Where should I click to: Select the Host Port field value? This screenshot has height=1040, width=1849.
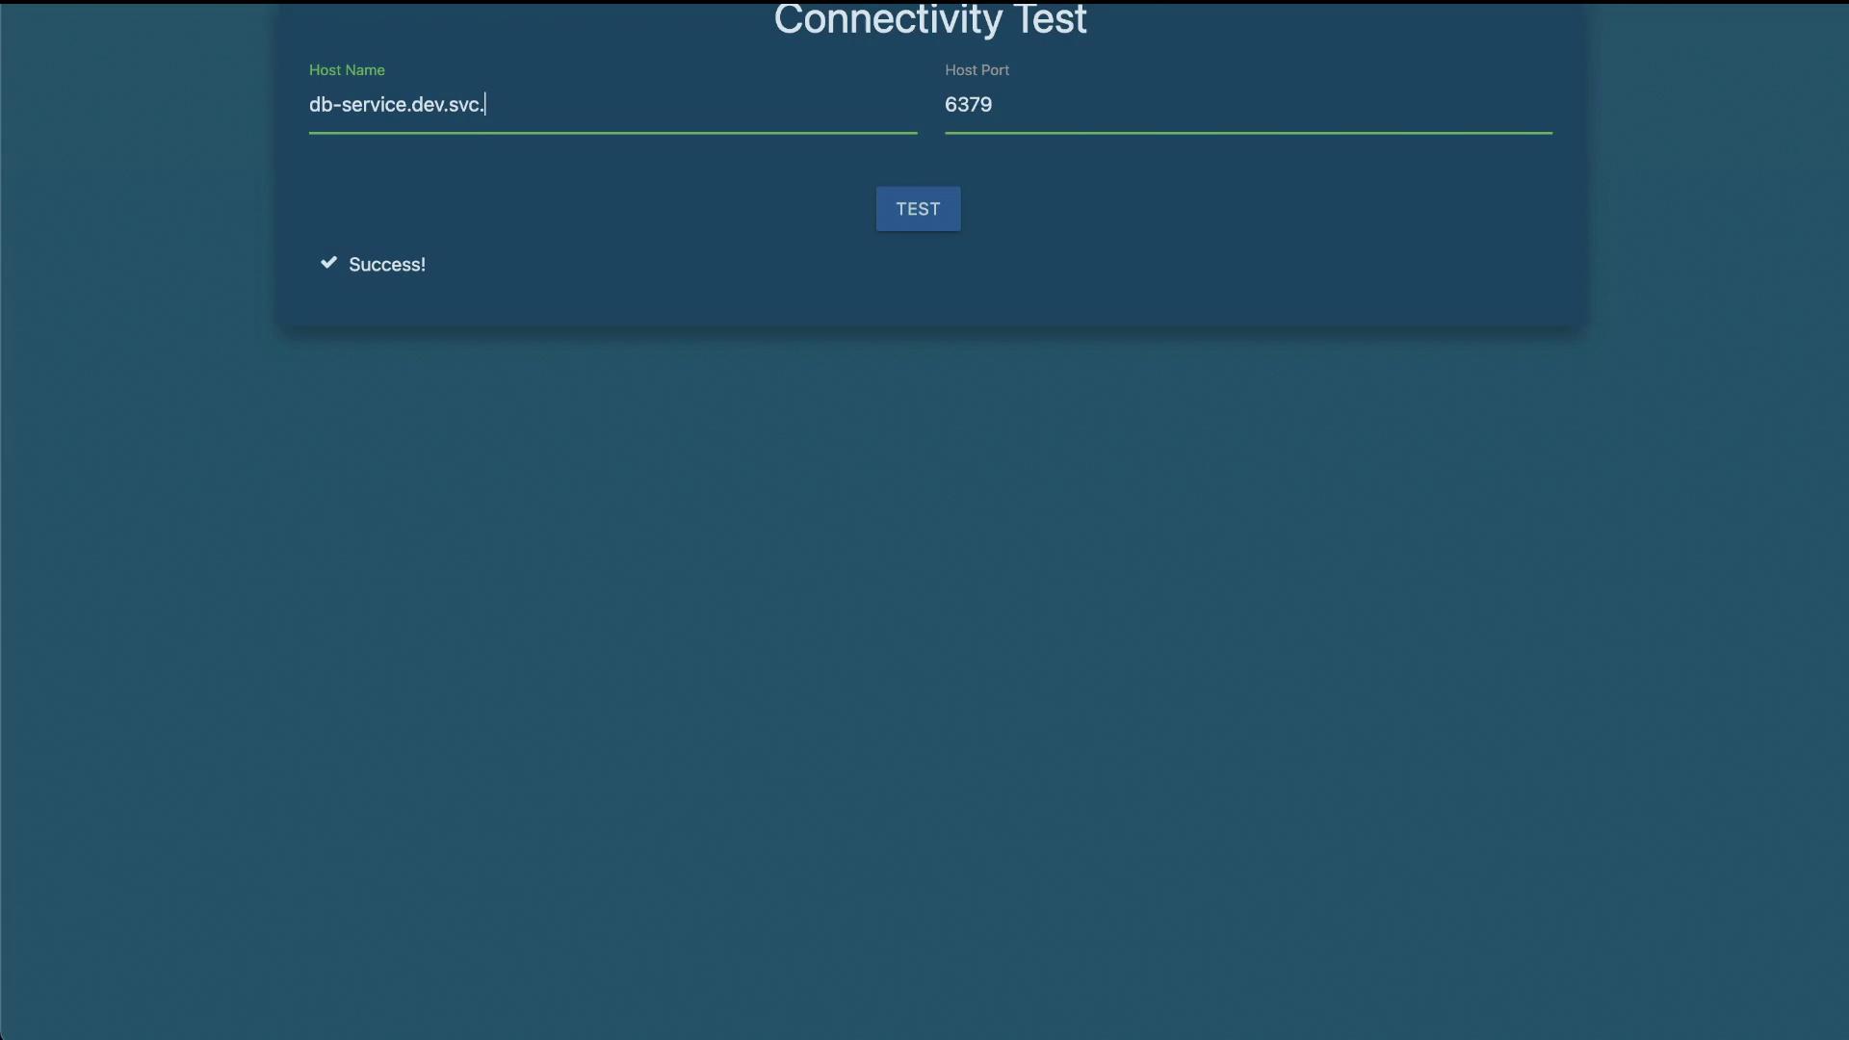(968, 104)
